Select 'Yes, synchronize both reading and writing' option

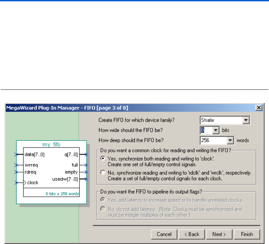point(103,158)
